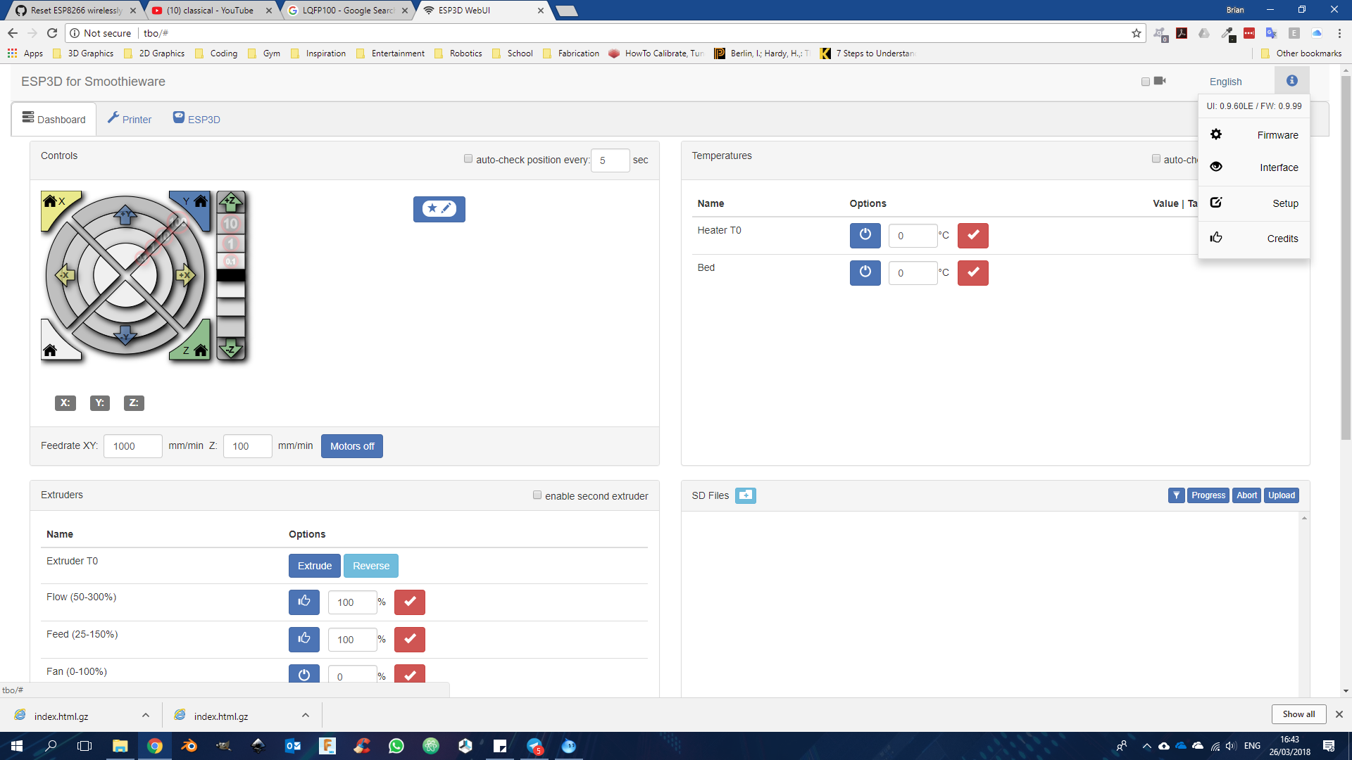Toggle the Heater T0 power button

(x=865, y=235)
